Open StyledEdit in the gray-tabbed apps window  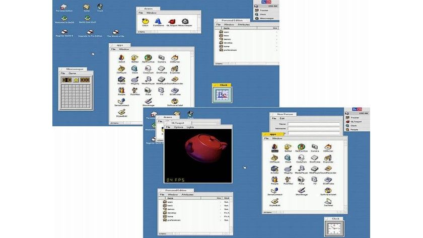[x=121, y=113]
